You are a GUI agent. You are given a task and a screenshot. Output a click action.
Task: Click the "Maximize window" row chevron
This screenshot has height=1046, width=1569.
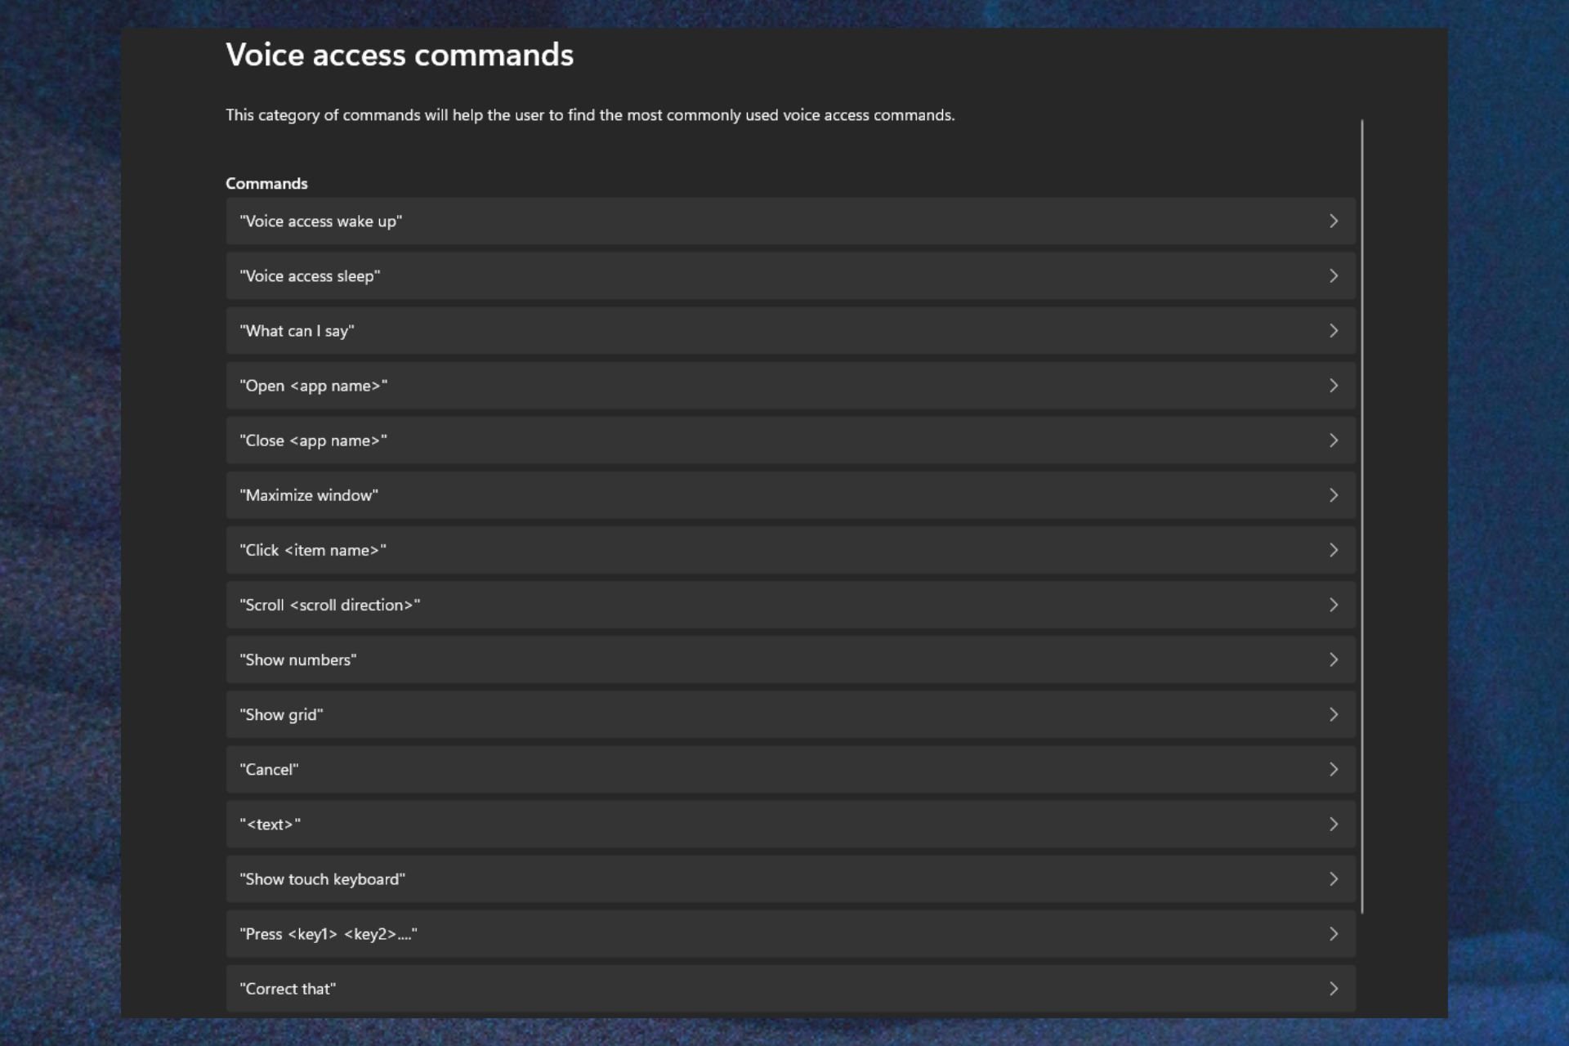pyautogui.click(x=1333, y=495)
